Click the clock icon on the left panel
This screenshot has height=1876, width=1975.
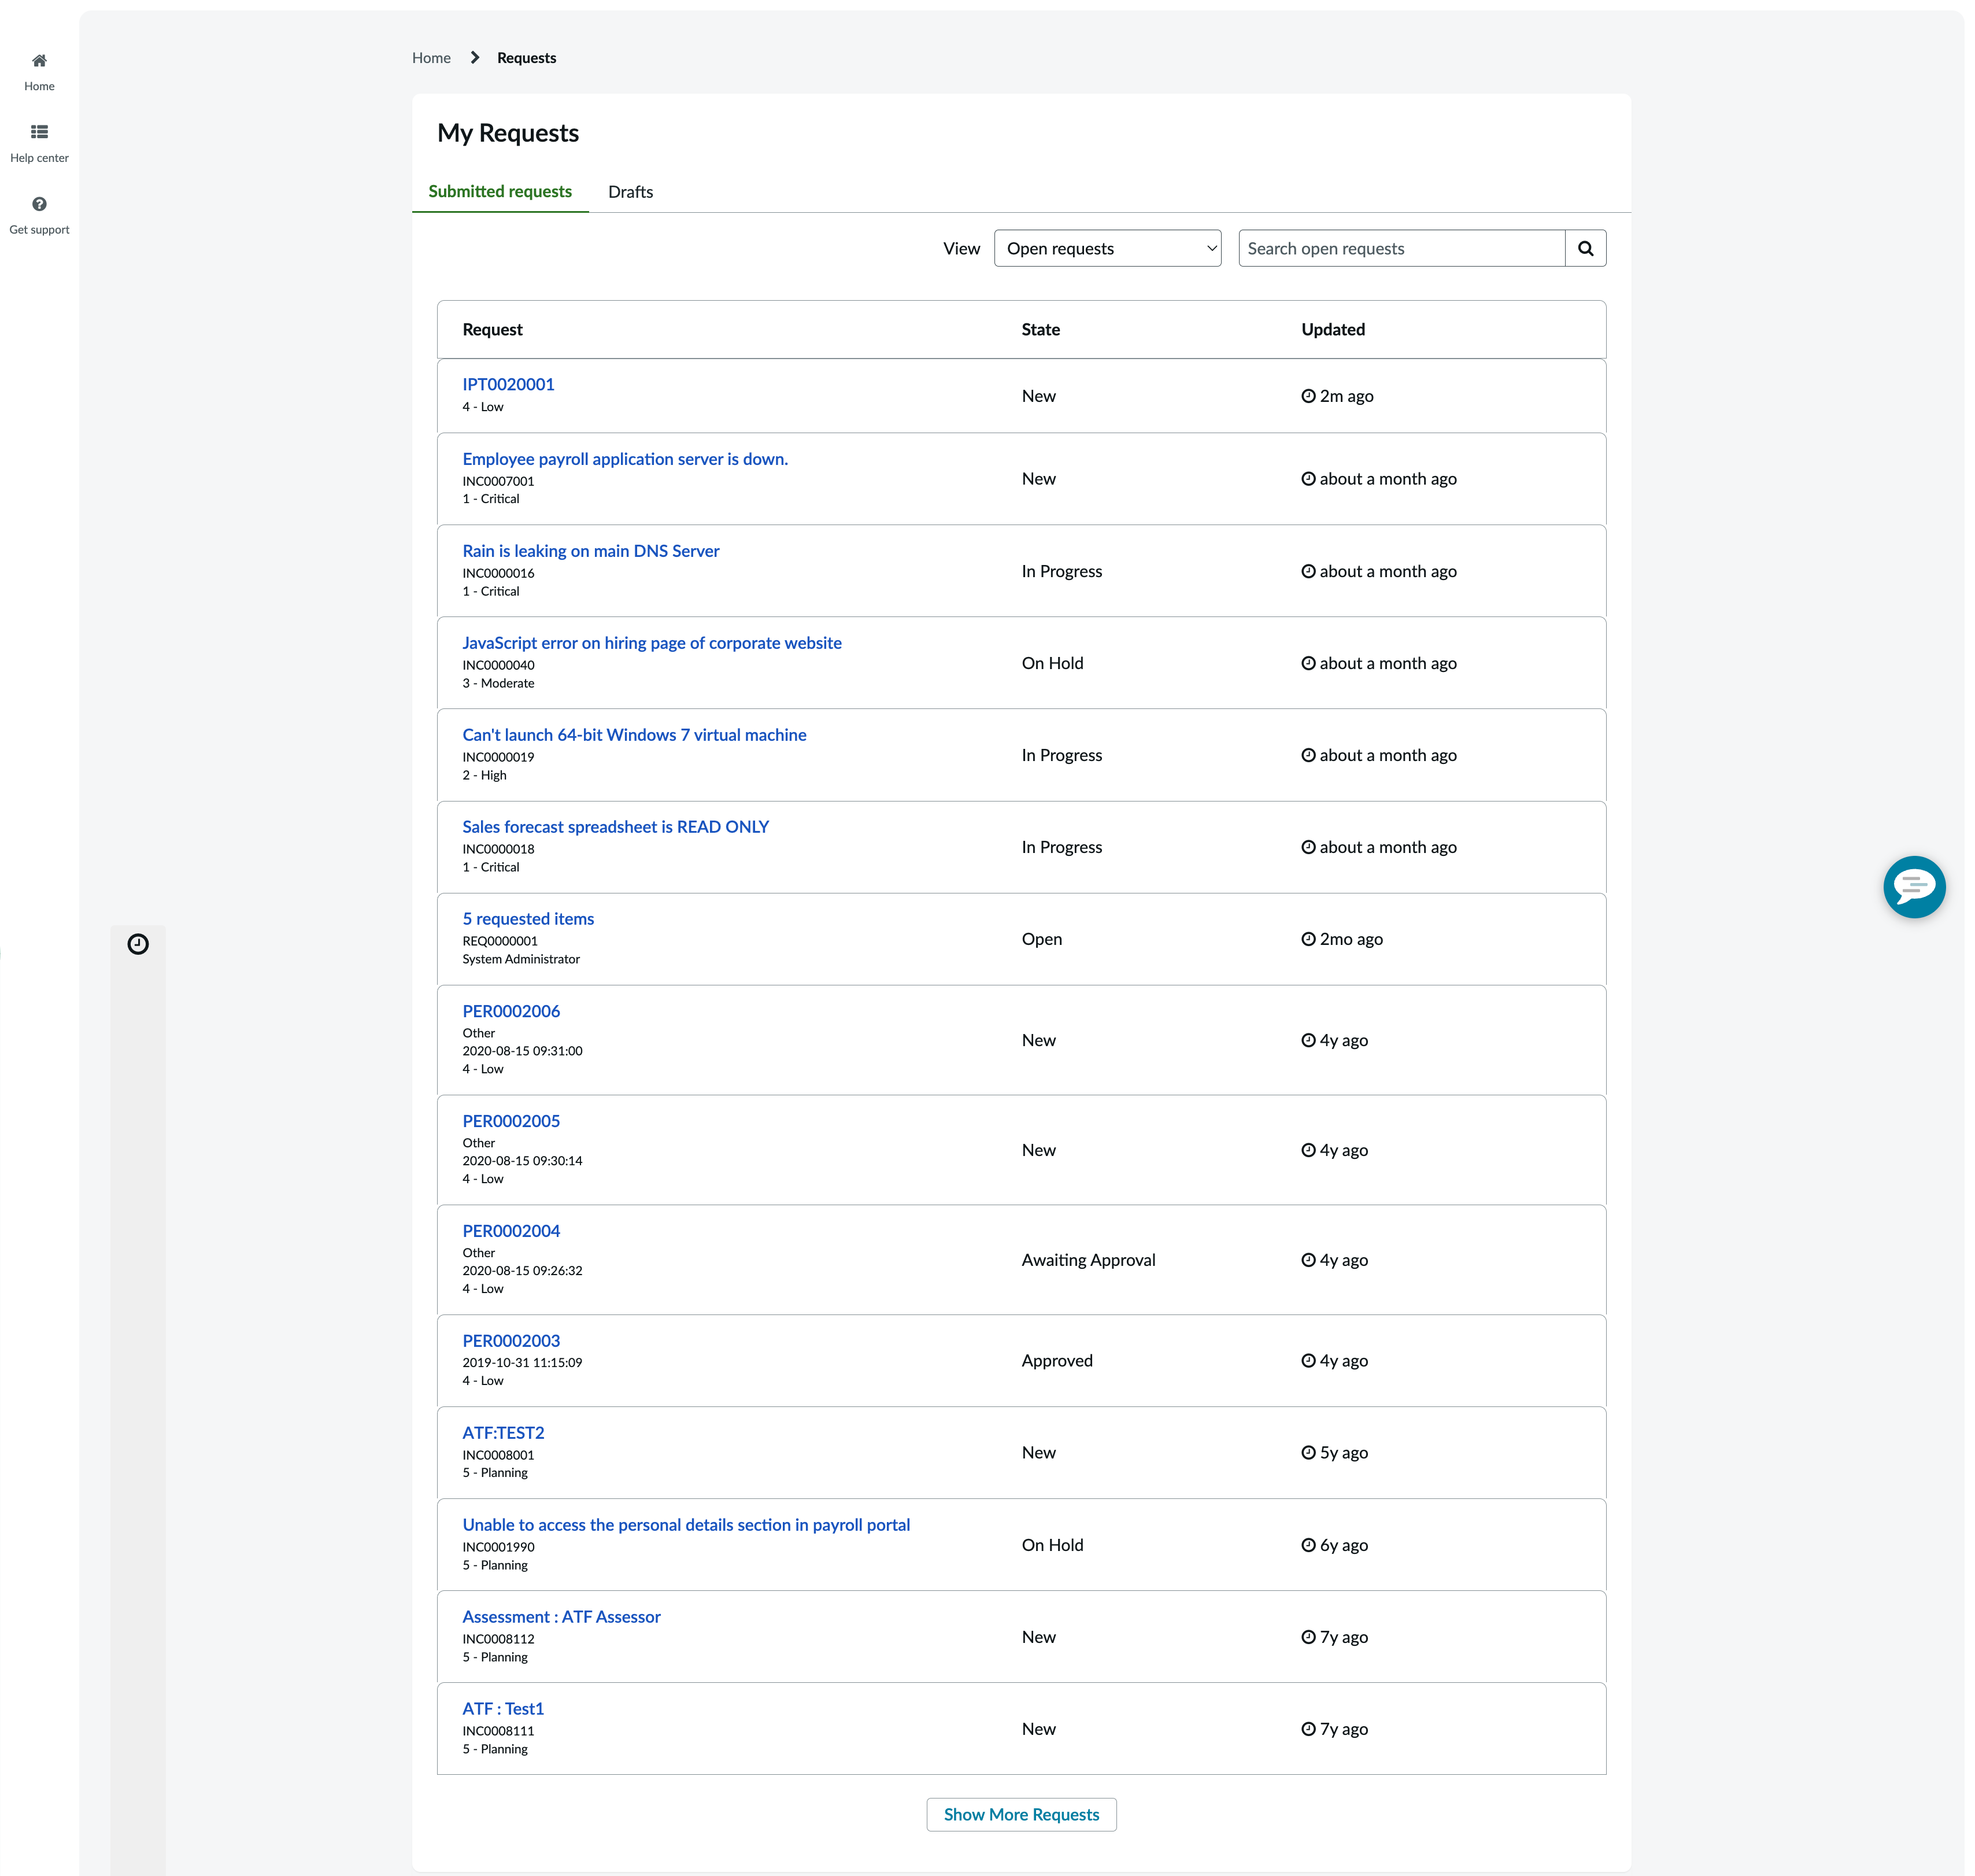click(138, 944)
